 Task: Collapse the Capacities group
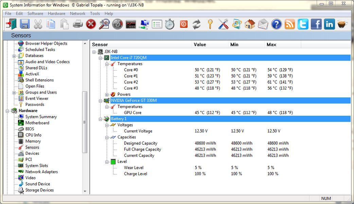[107, 137]
